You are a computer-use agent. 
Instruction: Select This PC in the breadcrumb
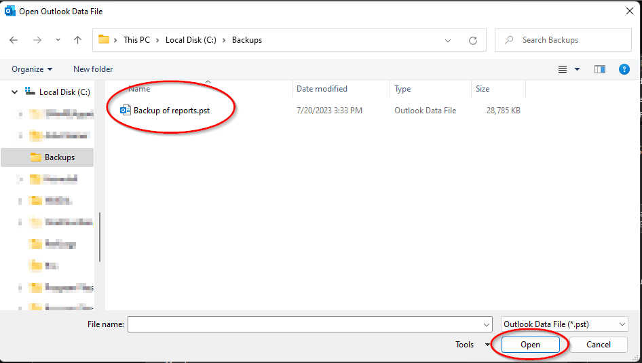[x=137, y=40]
